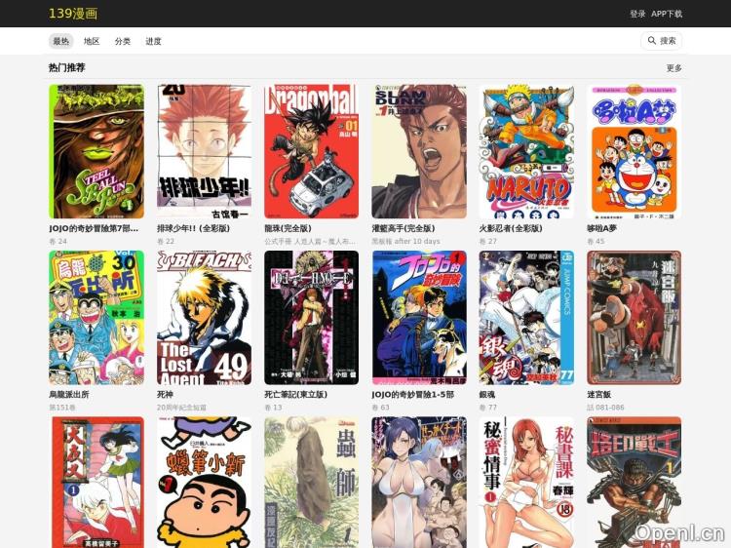Click the 卷 24 volume label

[58, 242]
